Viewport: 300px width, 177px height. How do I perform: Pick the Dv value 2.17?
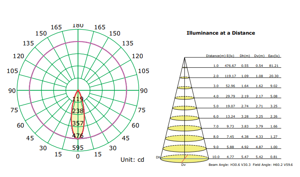coord(259,96)
